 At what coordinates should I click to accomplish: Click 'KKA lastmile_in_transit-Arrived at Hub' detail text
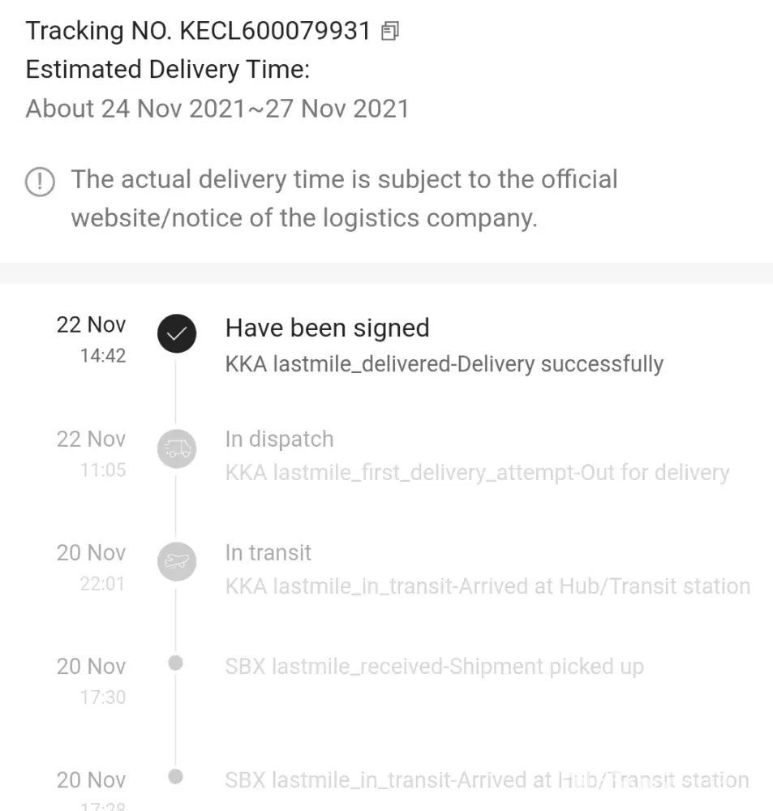(487, 586)
